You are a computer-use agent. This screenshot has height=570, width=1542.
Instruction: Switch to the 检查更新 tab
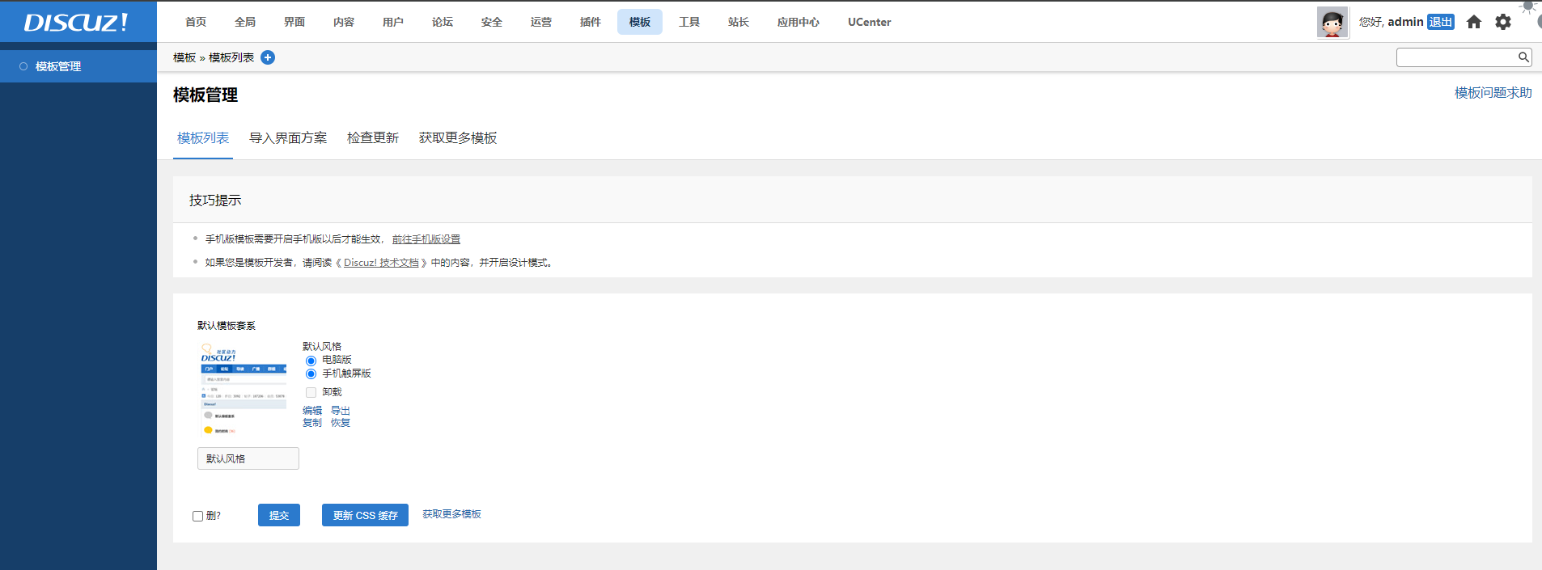tap(373, 138)
